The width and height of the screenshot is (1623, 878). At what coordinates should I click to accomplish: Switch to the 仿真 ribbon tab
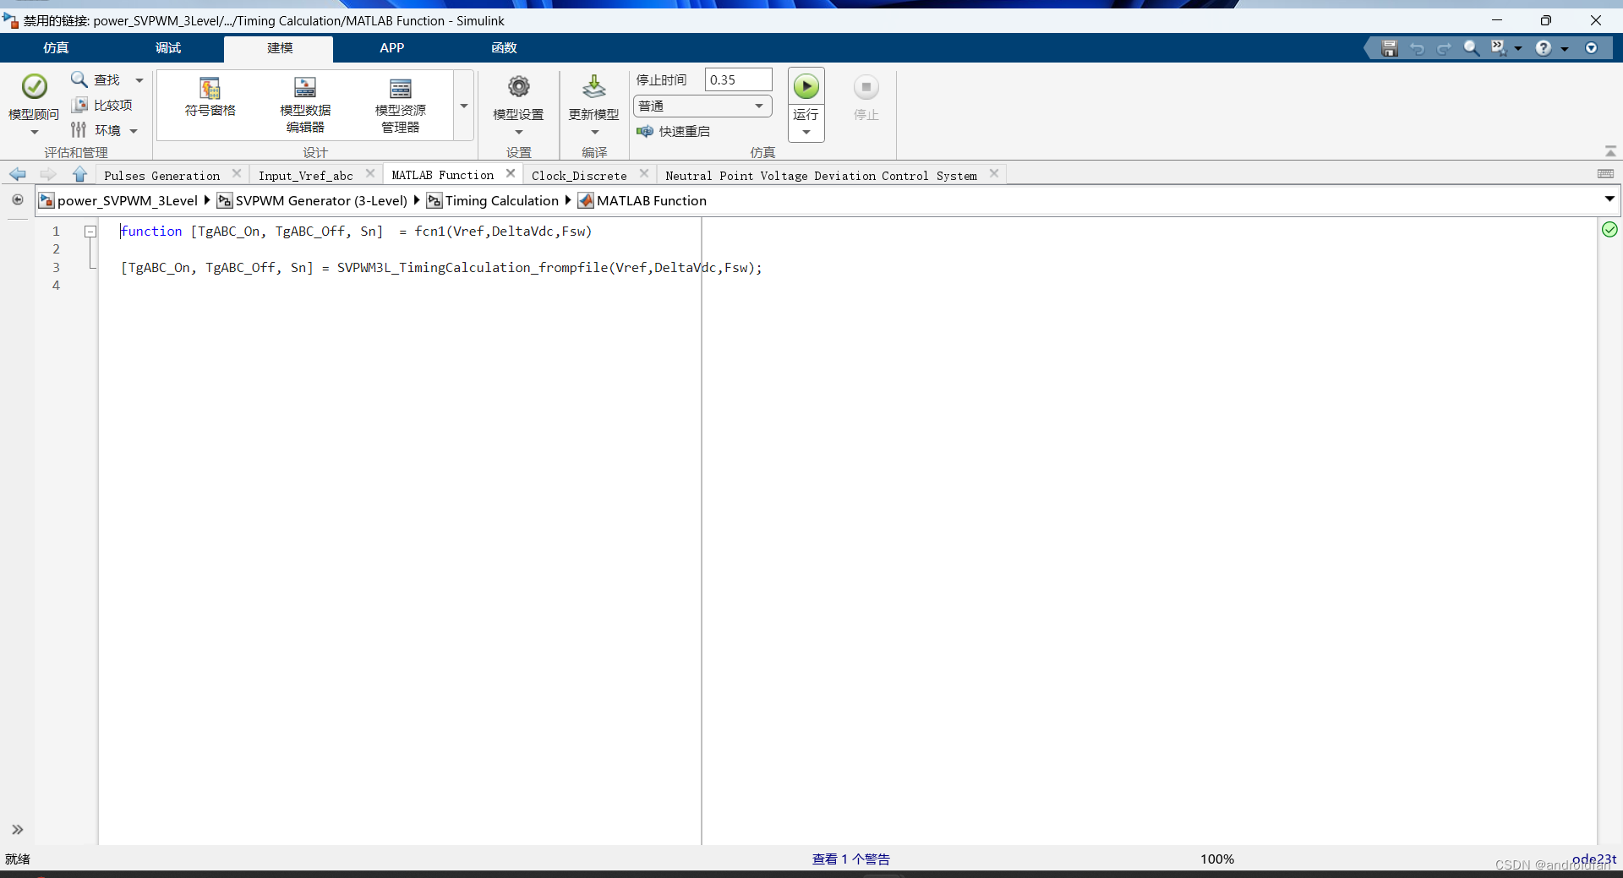pos(56,48)
